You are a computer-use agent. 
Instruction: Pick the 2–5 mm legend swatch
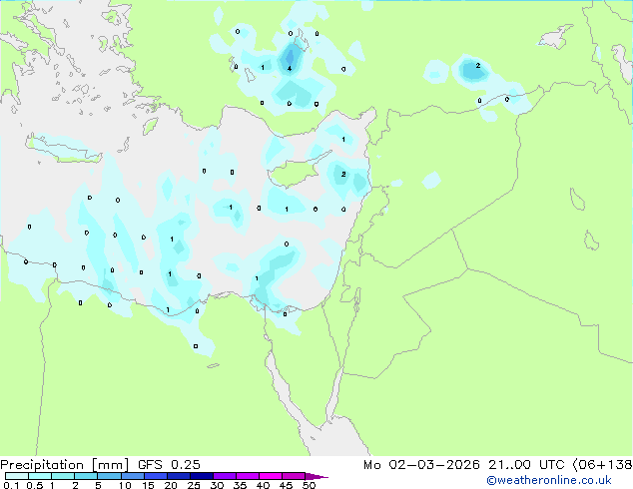coord(86,476)
